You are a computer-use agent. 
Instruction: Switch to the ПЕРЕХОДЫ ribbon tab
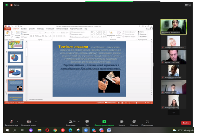[x=40, y=29]
